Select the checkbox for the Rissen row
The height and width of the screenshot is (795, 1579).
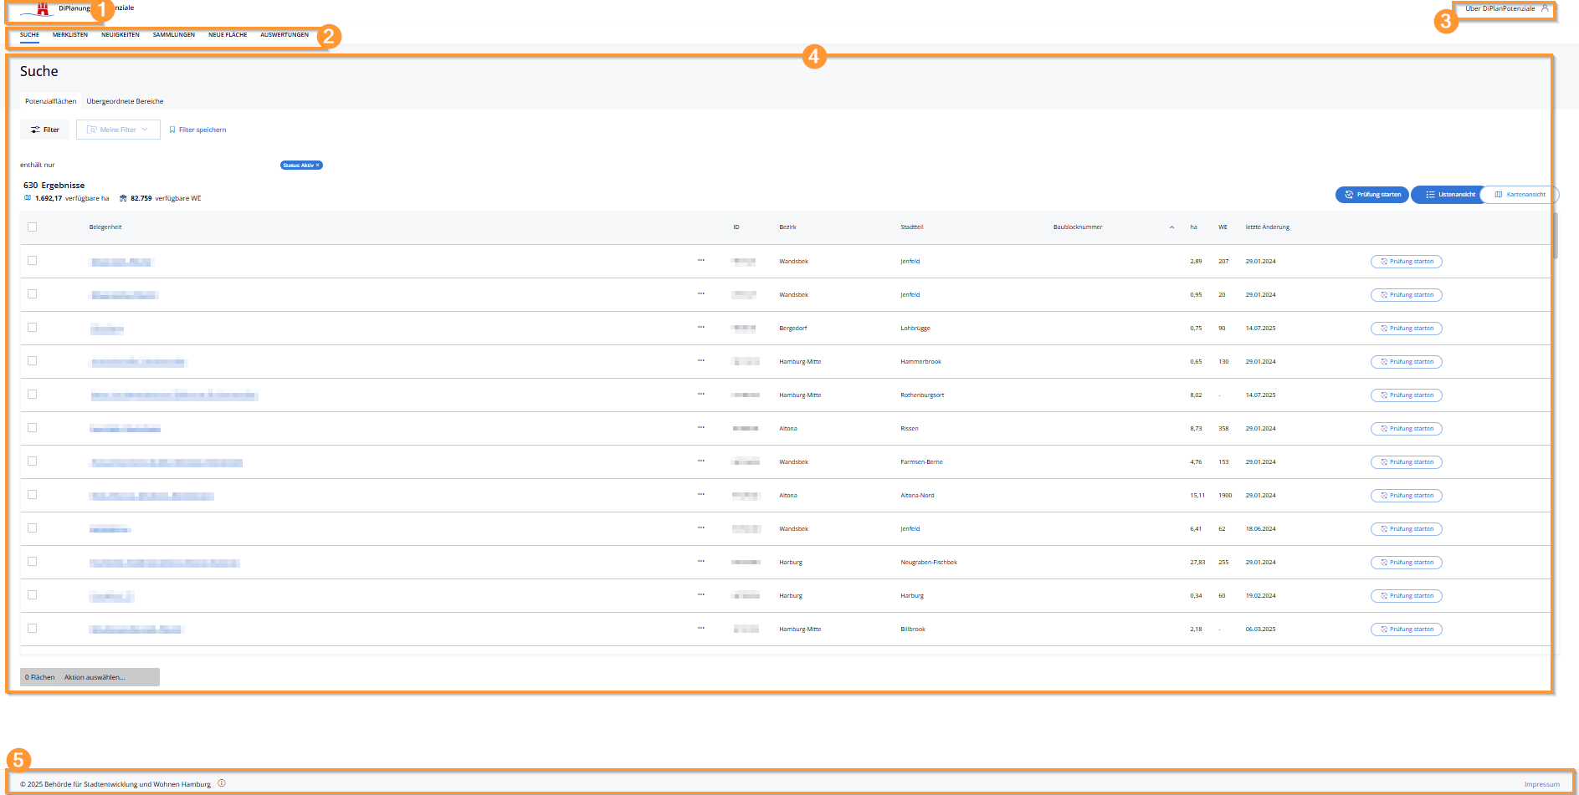coord(33,428)
